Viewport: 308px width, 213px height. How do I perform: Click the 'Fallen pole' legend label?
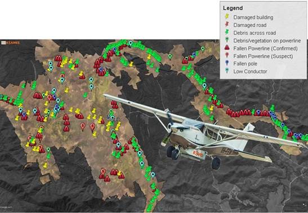click(x=245, y=64)
